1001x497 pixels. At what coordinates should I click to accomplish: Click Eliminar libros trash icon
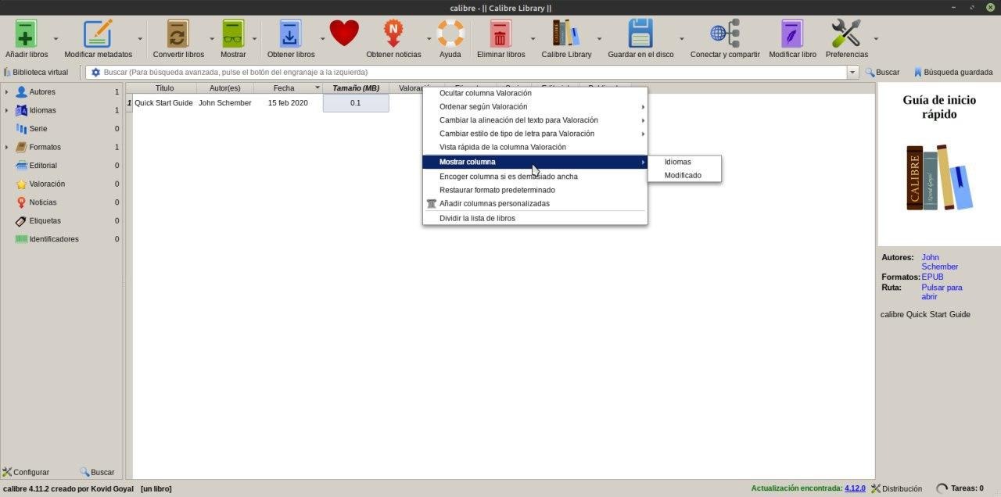coord(500,34)
